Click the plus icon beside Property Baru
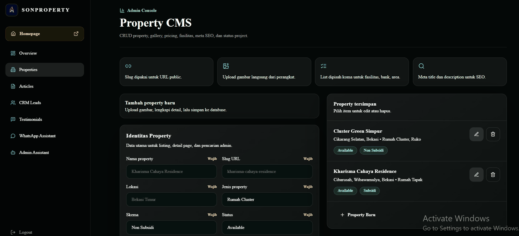519x236 pixels. pyautogui.click(x=342, y=215)
